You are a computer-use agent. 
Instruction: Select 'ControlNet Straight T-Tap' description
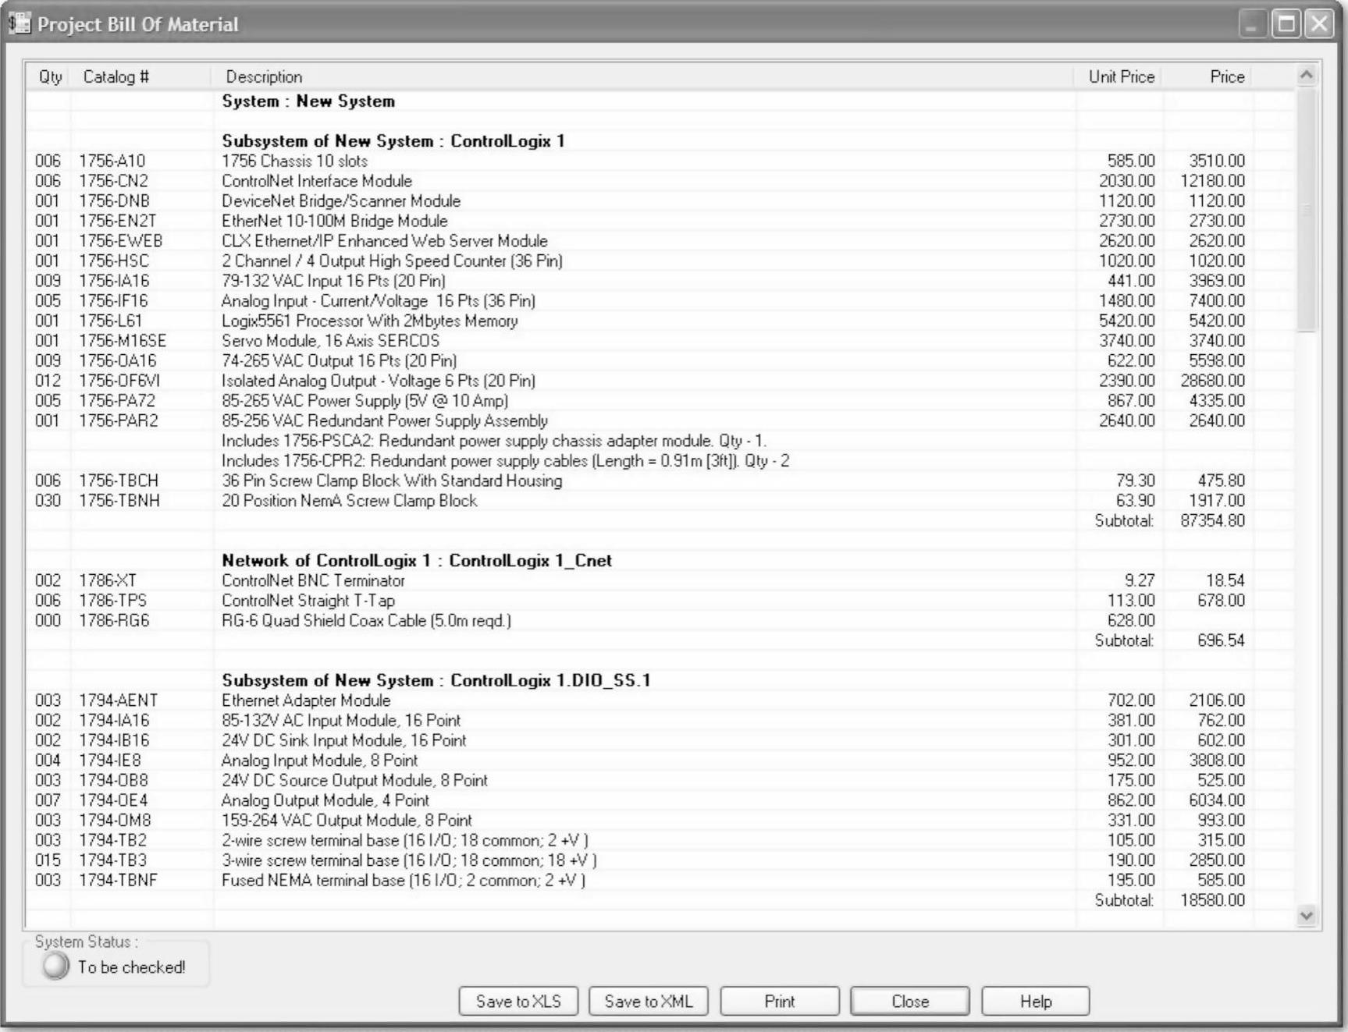pyautogui.click(x=308, y=601)
